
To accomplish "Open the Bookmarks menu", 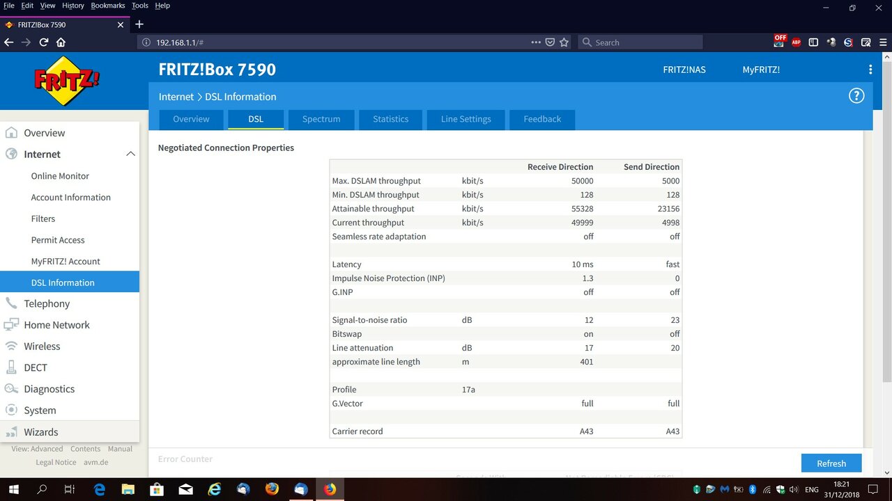I will tap(108, 6).
